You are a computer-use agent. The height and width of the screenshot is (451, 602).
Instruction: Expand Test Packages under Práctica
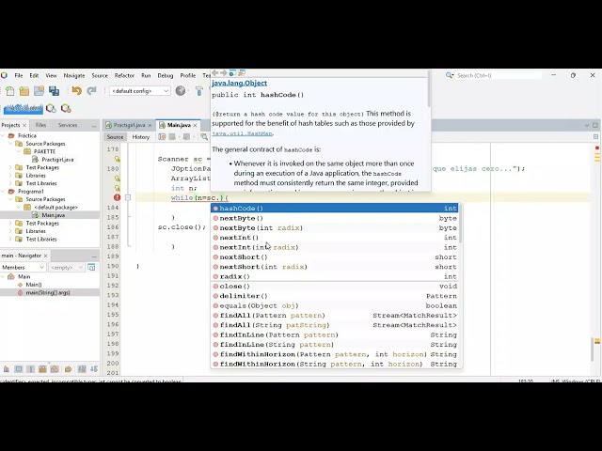(x=10, y=167)
